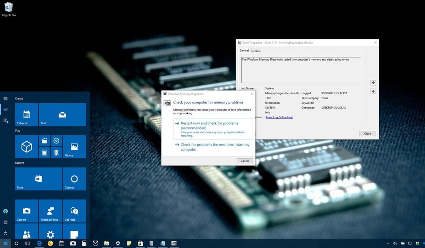Open Task View on the taskbar
The width and height of the screenshot is (425, 248).
pyautogui.click(x=28, y=243)
